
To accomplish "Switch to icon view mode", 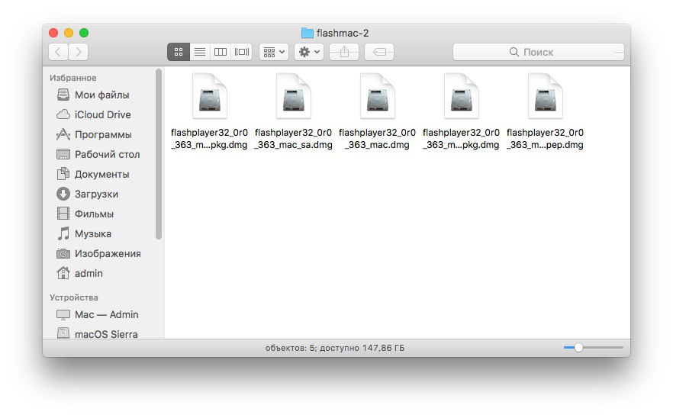I will click(x=179, y=52).
